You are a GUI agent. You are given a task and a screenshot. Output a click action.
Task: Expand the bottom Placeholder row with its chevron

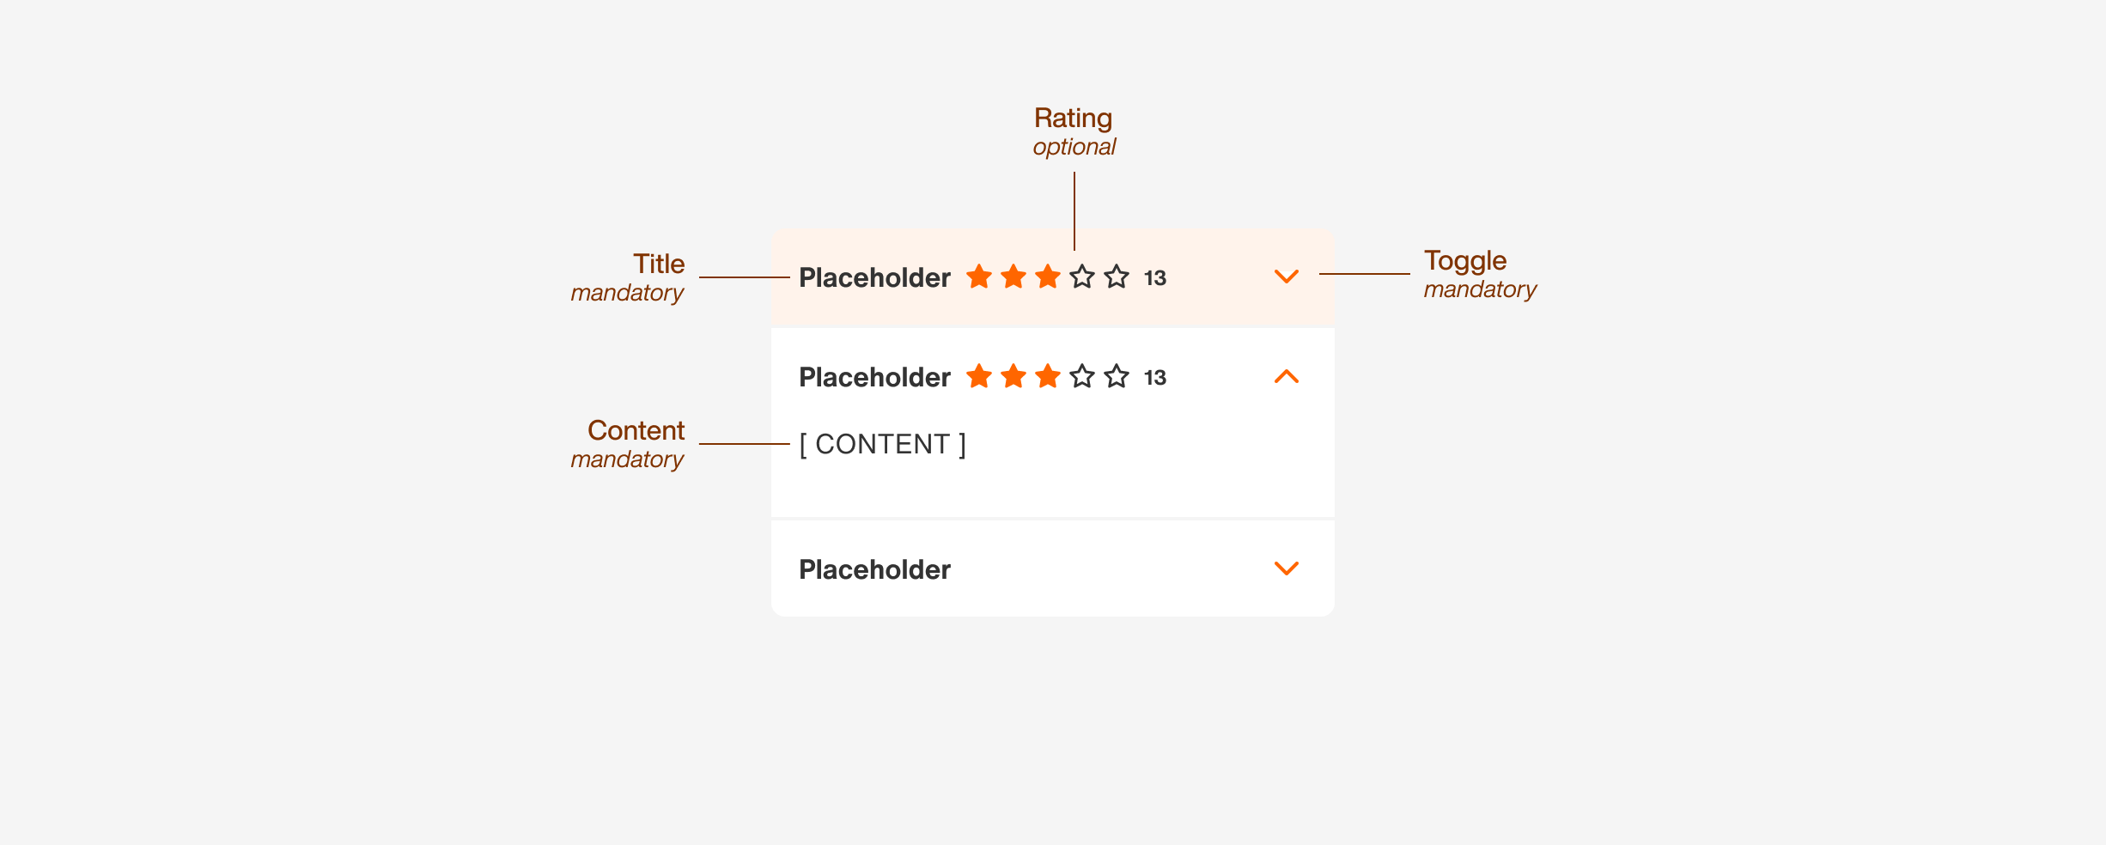pos(1286,568)
